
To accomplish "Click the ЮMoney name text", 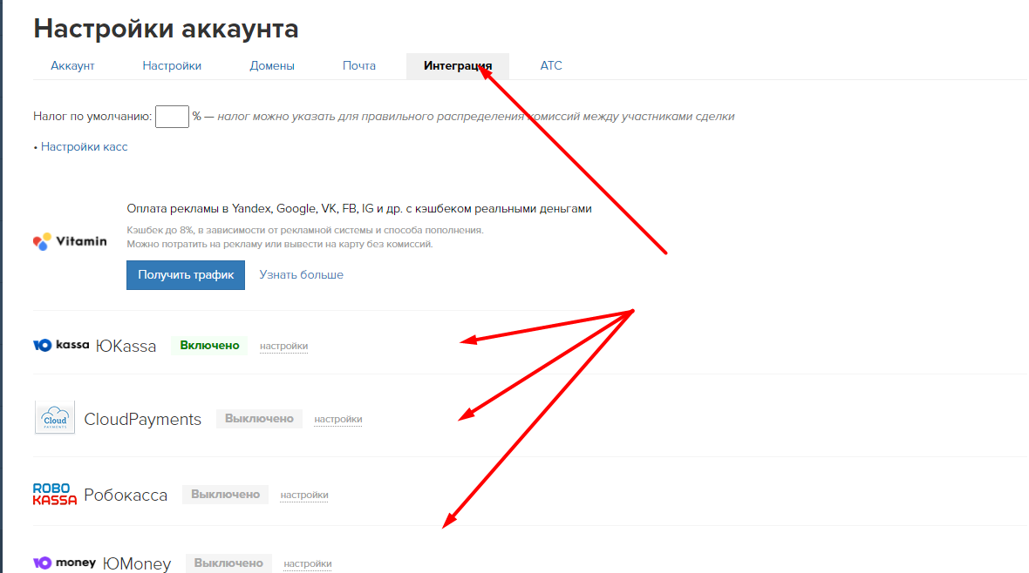I will click(x=137, y=563).
